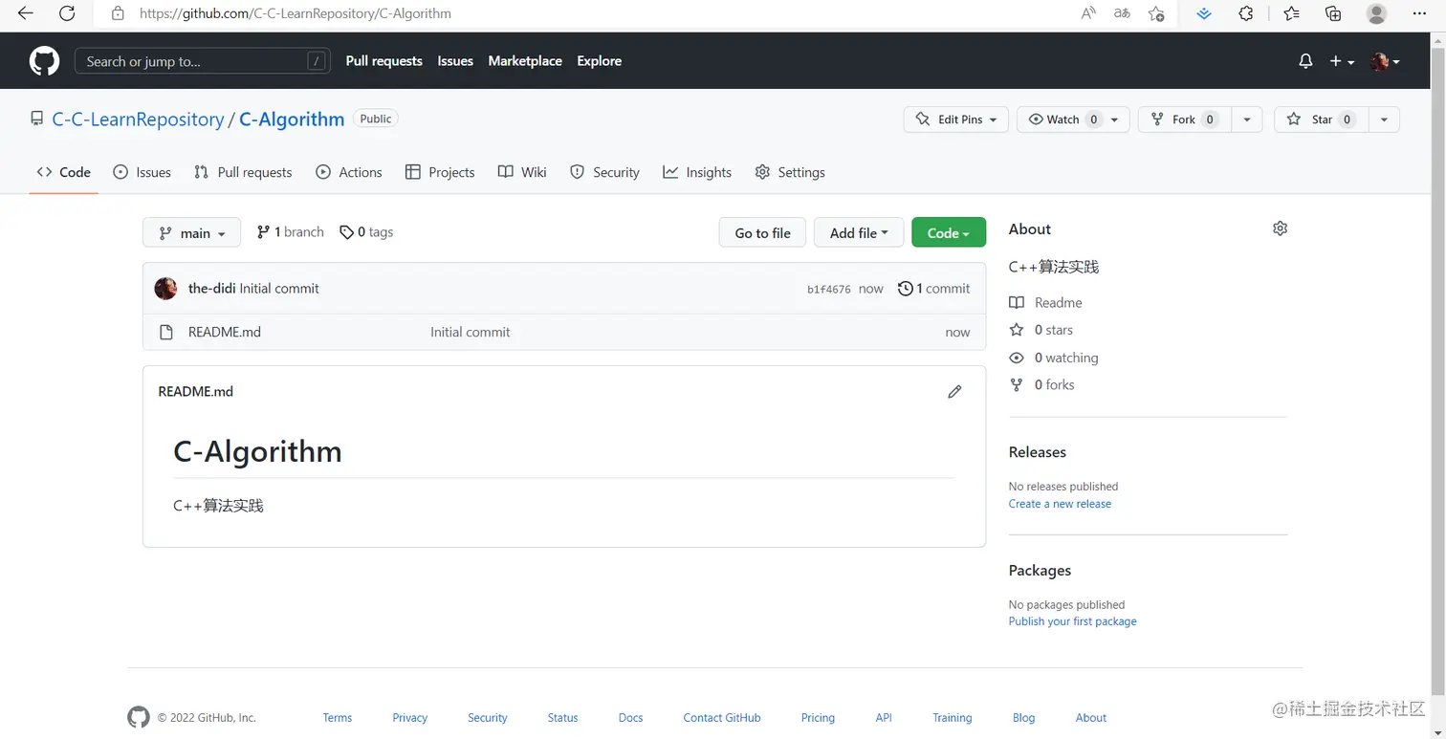Screen dimensions: 1446x739
Task: Go to Explore in the top navigation
Action: 600,61
